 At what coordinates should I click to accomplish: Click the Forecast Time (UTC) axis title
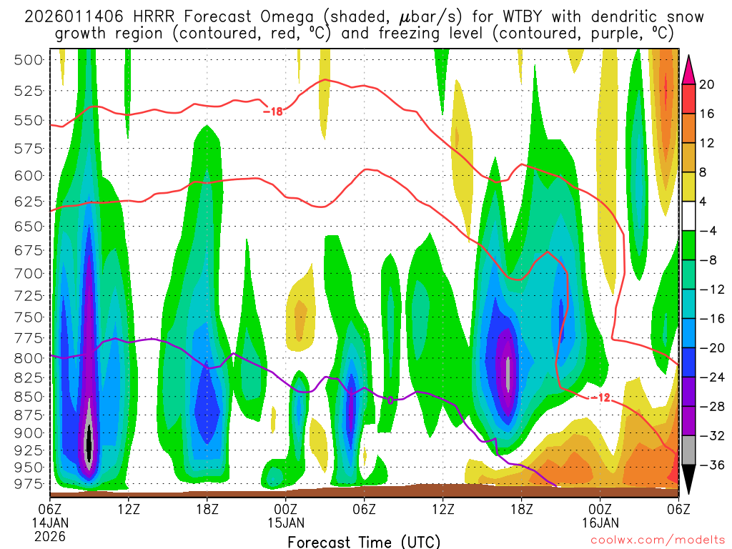(x=364, y=542)
